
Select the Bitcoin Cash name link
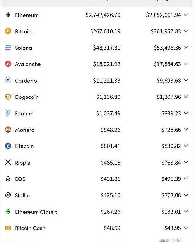coord(30,228)
